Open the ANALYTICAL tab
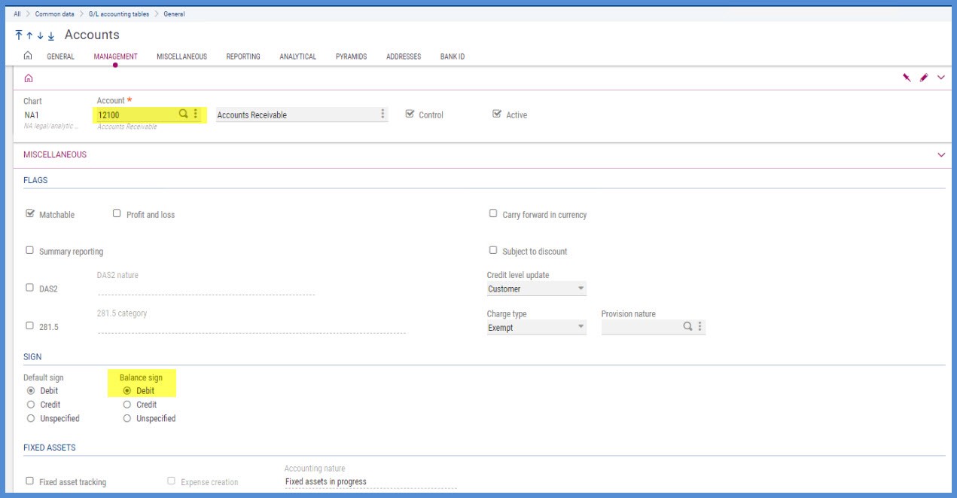The height and width of the screenshot is (498, 957). 298,57
